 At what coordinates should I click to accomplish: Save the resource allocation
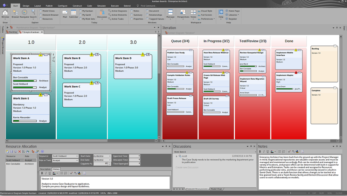point(11,152)
